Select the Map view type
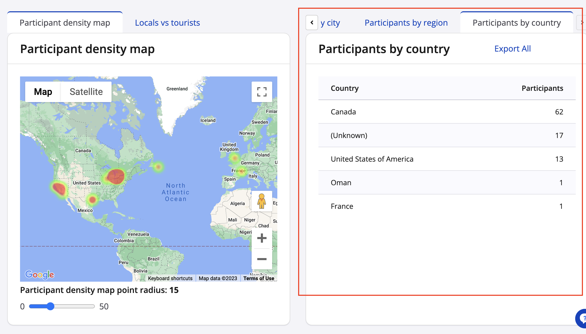586x334 pixels. 43,92
